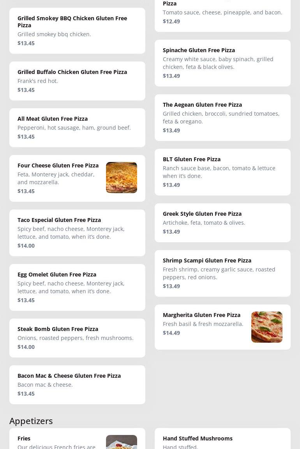300x449 pixels.
Task: Open the Hand Stuffed Mushrooms appetizer
Action: pos(198,438)
